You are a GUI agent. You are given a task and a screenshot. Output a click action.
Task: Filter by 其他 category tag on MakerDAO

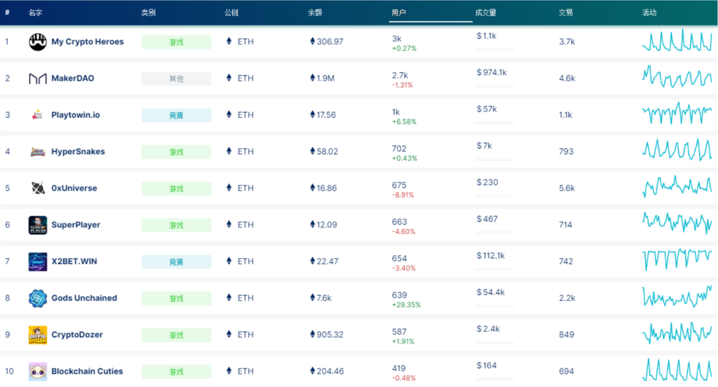tap(176, 79)
